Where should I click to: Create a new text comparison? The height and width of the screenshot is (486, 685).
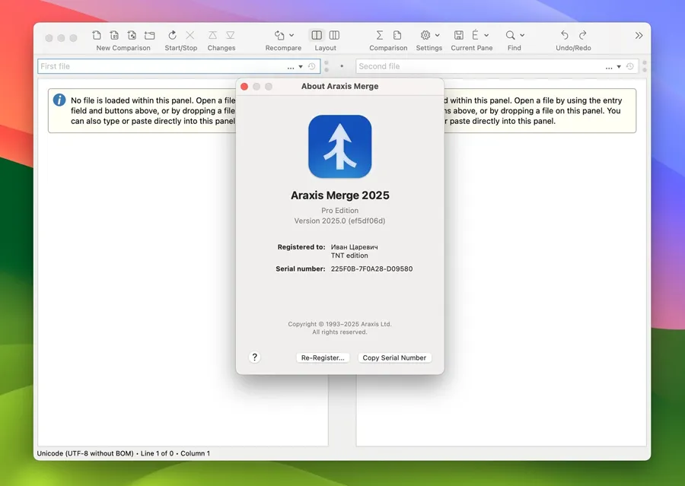97,36
